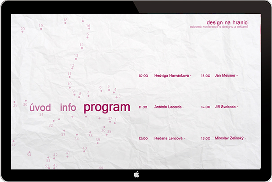Show Jan Meisner talk details

point(225,76)
